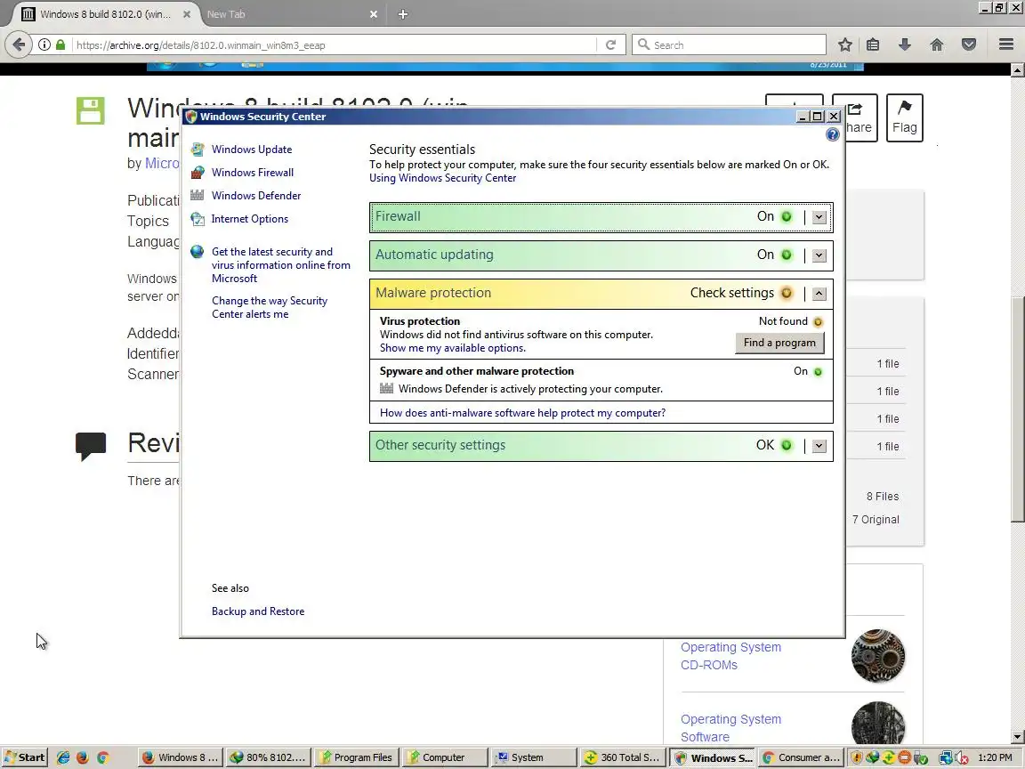Screen dimensions: 1025x769
Task: Click the Firefox back arrow button
Action: coord(19,45)
